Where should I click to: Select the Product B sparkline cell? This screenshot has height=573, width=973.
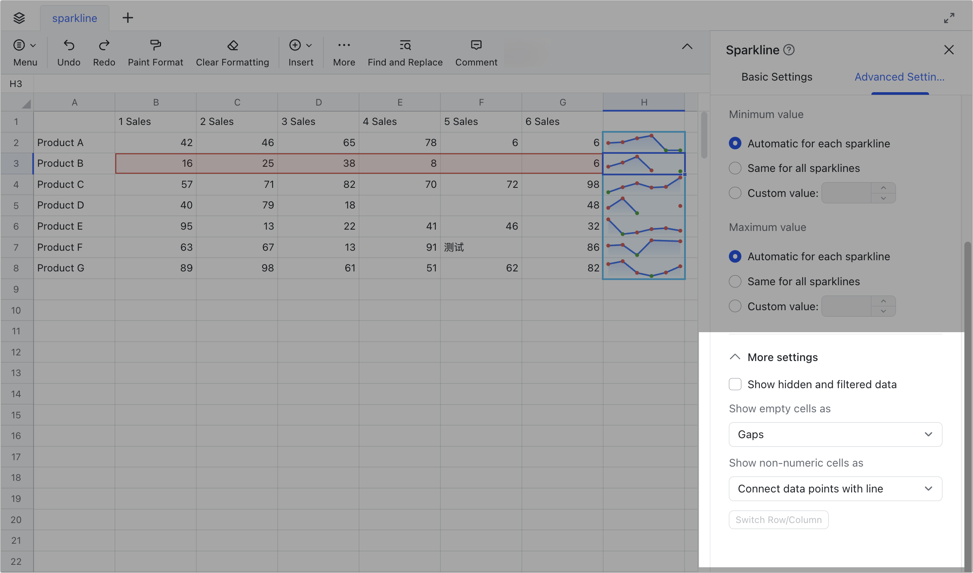point(644,163)
